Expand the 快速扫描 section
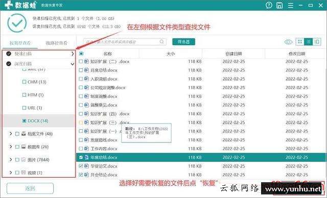The width and height of the screenshot is (327, 198). click(73, 53)
